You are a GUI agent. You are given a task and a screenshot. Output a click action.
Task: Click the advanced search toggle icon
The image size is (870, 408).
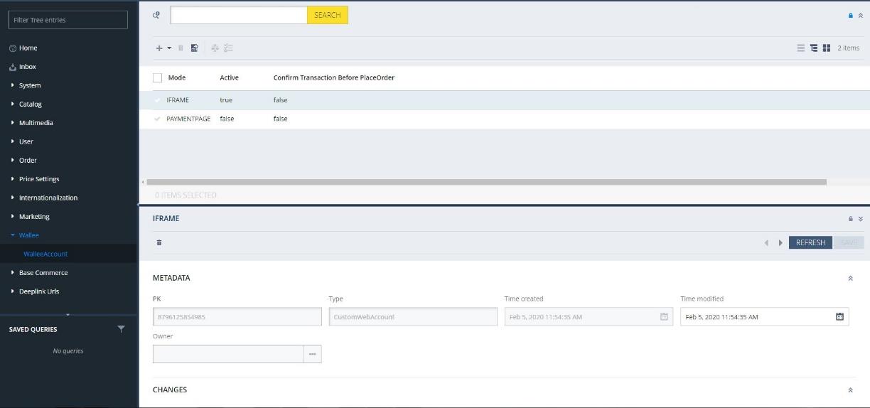tap(156, 15)
